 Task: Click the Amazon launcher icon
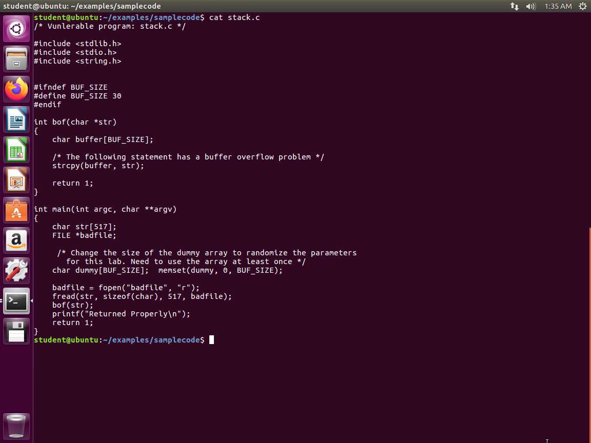tap(16, 240)
